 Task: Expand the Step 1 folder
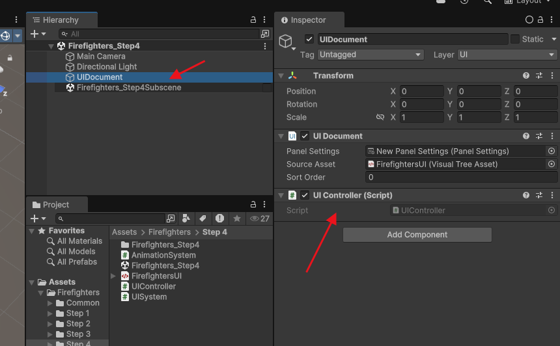[50, 313]
